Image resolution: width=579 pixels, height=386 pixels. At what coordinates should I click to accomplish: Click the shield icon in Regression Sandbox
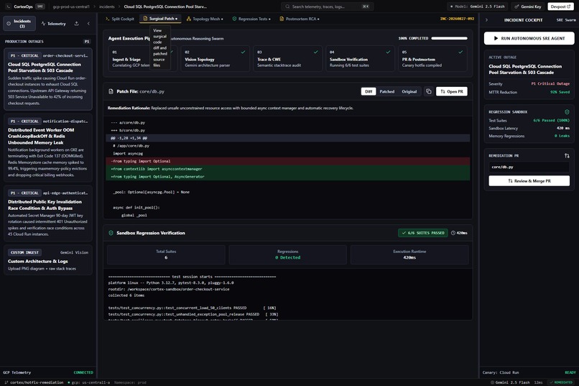click(x=567, y=112)
